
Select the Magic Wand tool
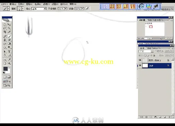point(9,28)
